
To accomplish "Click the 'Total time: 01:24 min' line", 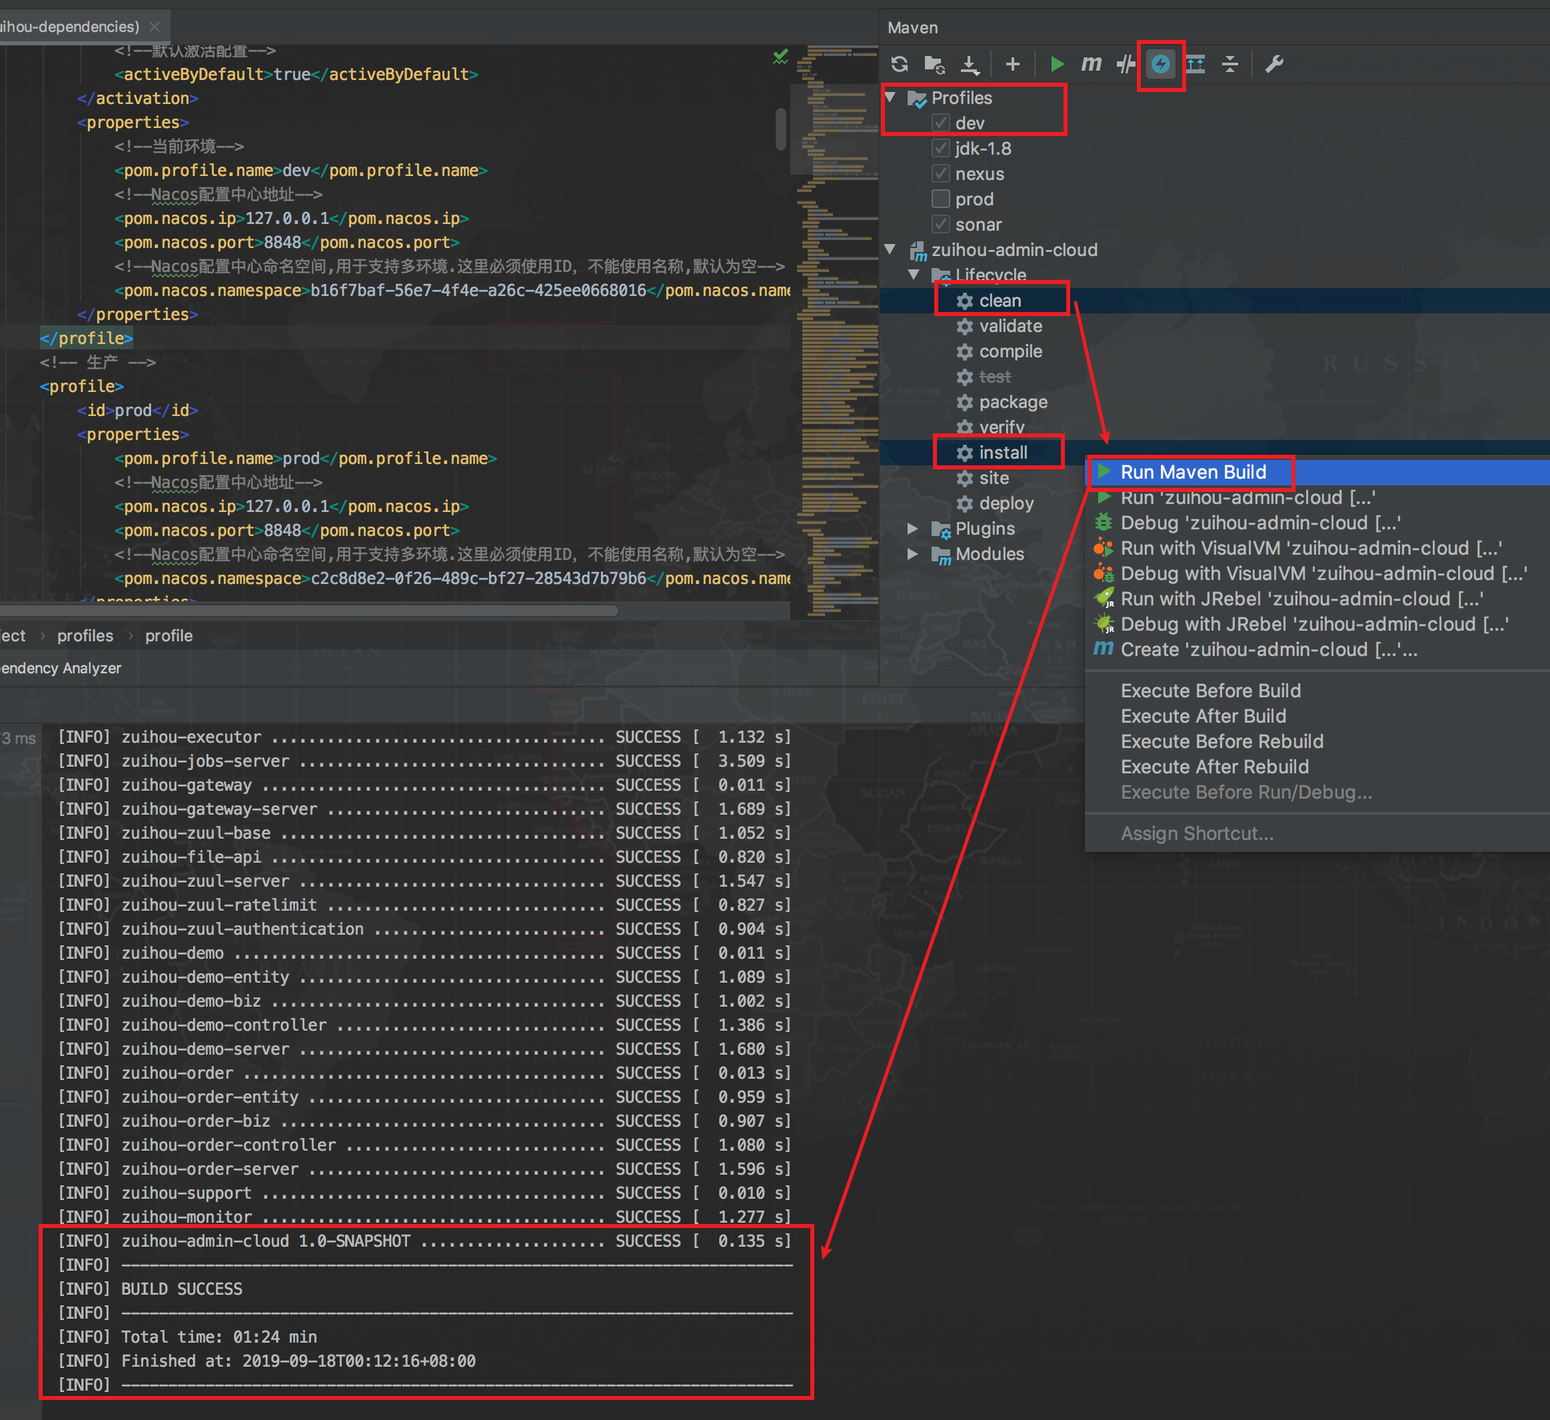I will (x=219, y=1337).
